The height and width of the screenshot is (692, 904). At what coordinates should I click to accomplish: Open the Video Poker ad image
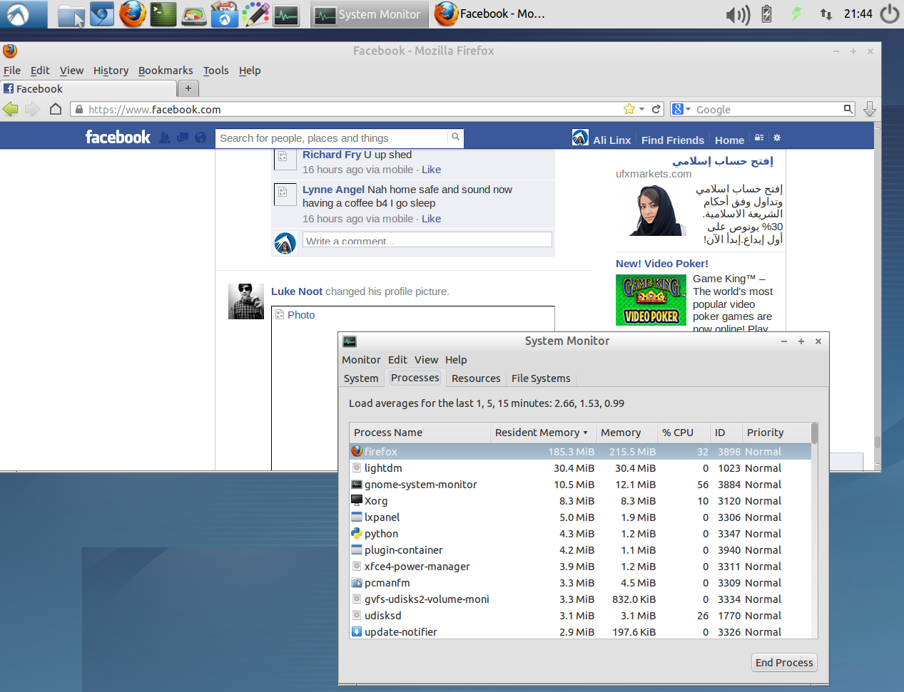click(x=651, y=300)
